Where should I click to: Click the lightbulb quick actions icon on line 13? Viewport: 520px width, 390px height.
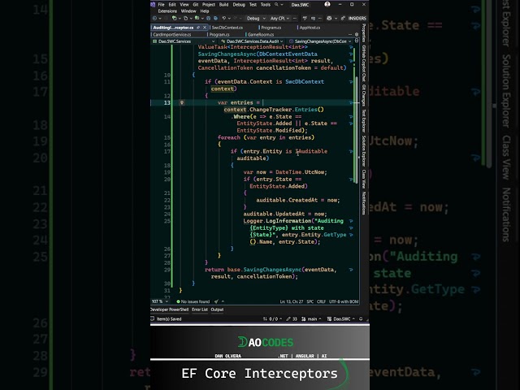(x=182, y=103)
